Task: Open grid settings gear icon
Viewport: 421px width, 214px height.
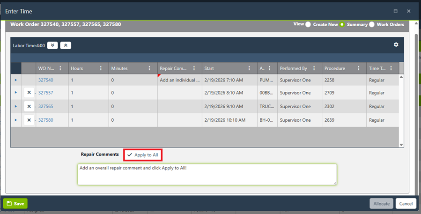Action: click(x=396, y=45)
